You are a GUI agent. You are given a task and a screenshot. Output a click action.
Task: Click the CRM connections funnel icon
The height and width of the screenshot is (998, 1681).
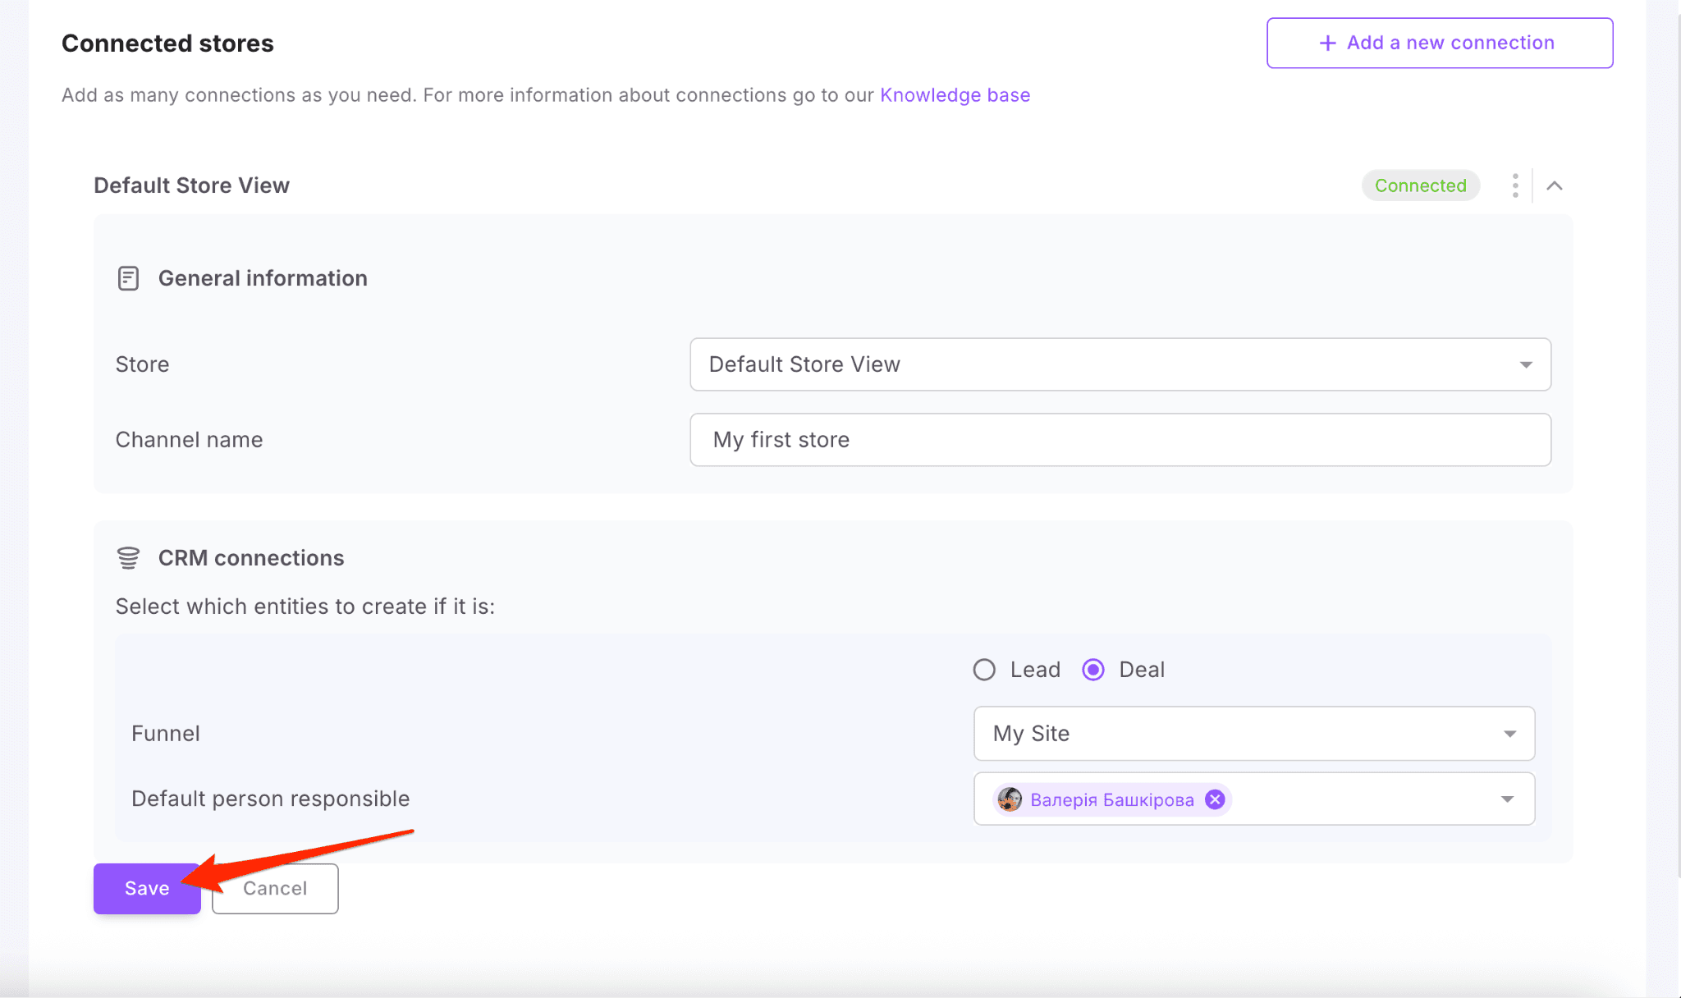coord(128,558)
